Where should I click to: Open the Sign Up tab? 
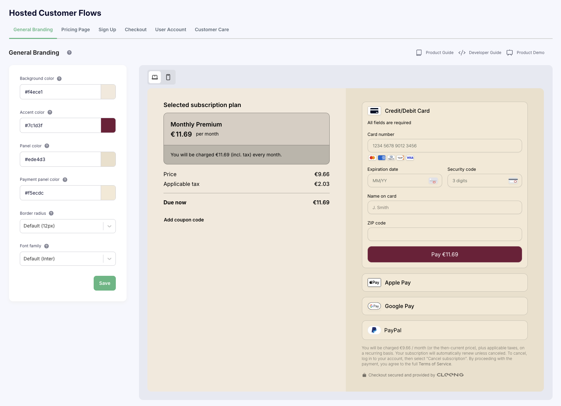point(107,30)
